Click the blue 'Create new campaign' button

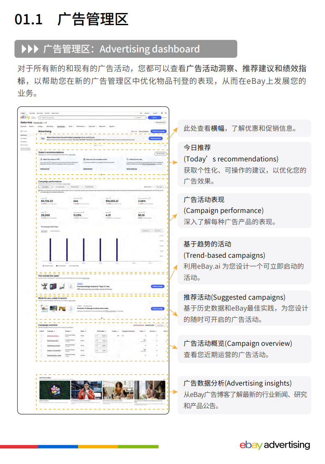pos(159,132)
